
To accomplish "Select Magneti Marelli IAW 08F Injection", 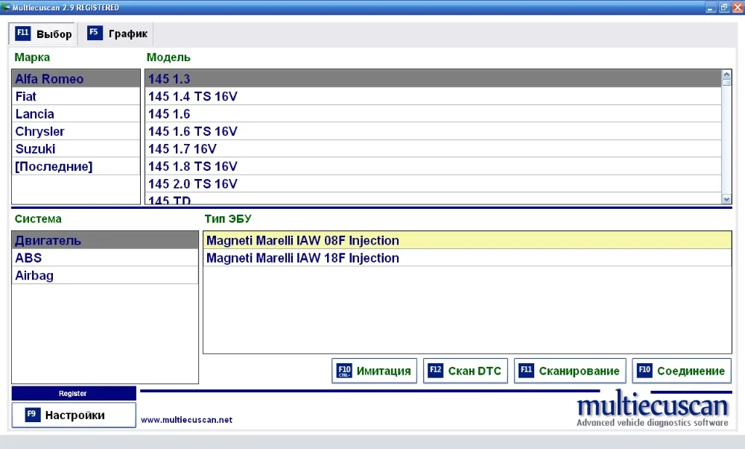I will 467,240.
